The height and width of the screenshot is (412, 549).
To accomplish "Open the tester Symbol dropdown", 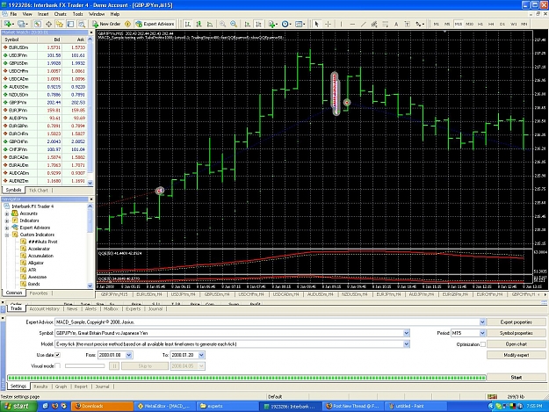I will pos(406,333).
